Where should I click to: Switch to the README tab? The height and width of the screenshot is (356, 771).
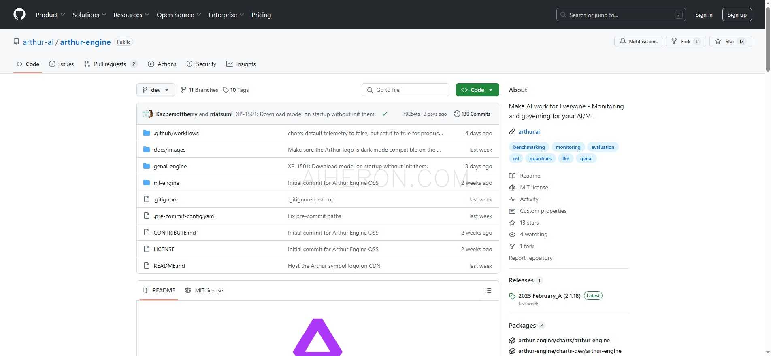159,290
